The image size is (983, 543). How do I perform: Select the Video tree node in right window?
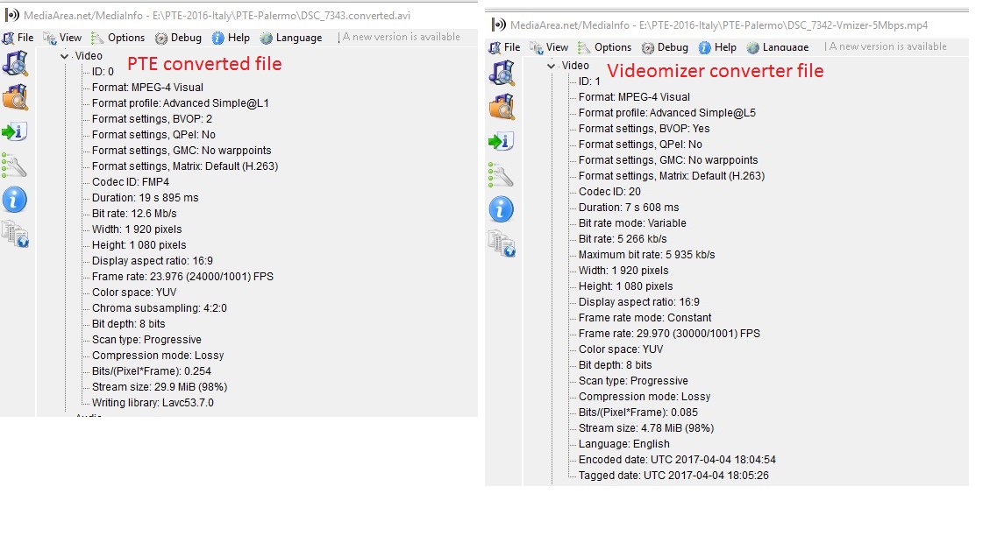[x=575, y=65]
